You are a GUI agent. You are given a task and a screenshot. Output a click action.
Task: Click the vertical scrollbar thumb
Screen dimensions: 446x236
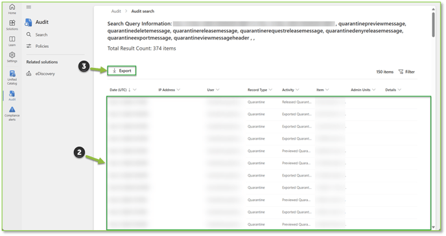433,24
